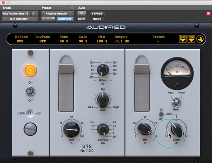Viewport: 212px width, 163px height.
Task: Click the AUDIFIED logo
Action: pos(106,27)
